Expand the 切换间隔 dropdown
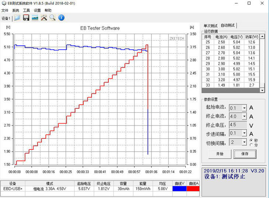This screenshot has width=269, height=198. coord(244,142)
